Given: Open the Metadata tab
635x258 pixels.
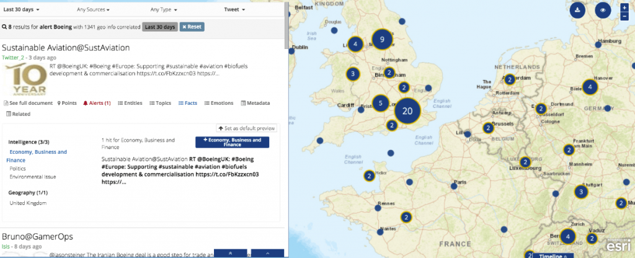Looking at the screenshot, I should click(x=255, y=104).
